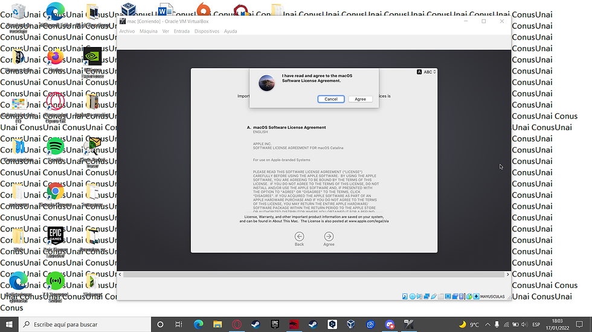Viewport: 592px width, 332px height.
Task: Select the green sound app desktop shortcut
Action: click(x=55, y=287)
